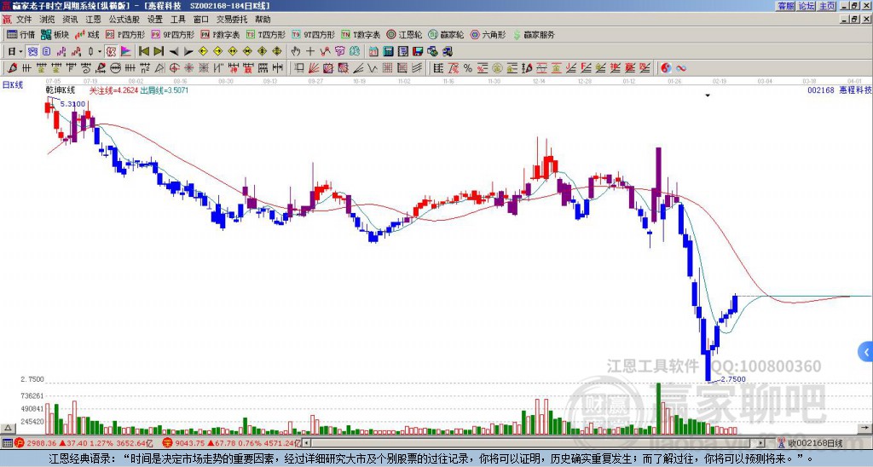Toggle the colored flag icon
The height and width of the screenshot is (467, 873).
pos(126,52)
